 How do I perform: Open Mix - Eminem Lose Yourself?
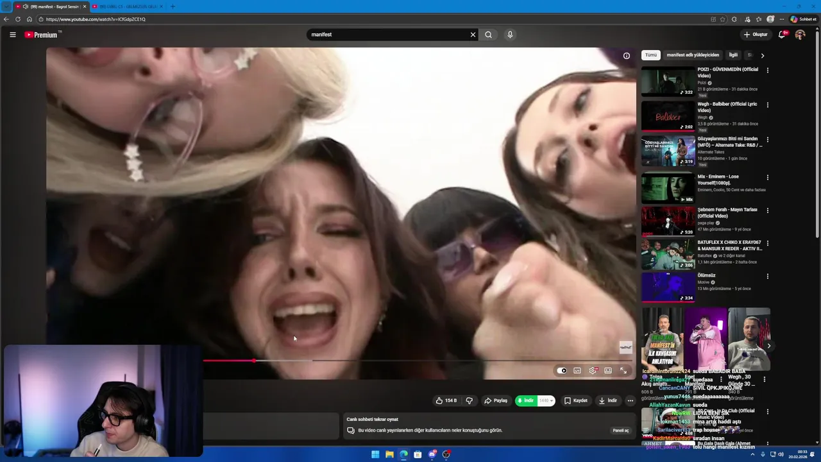tap(668, 189)
